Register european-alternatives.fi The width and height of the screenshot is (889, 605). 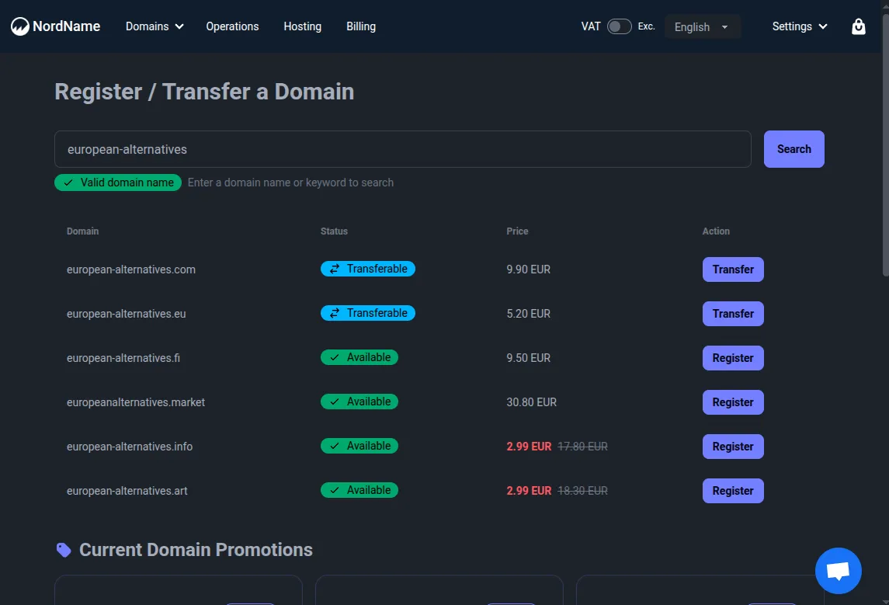(x=732, y=357)
